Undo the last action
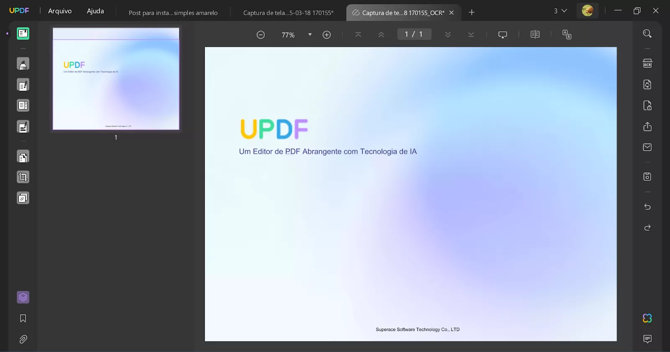The height and width of the screenshot is (352, 670). [647, 207]
